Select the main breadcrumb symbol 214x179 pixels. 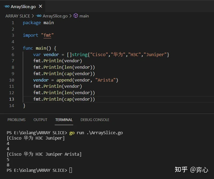pos(84,16)
